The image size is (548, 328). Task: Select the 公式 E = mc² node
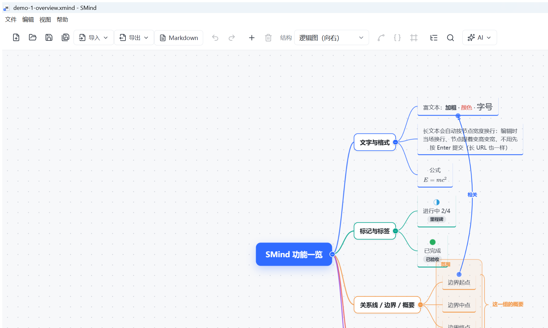[x=435, y=175]
